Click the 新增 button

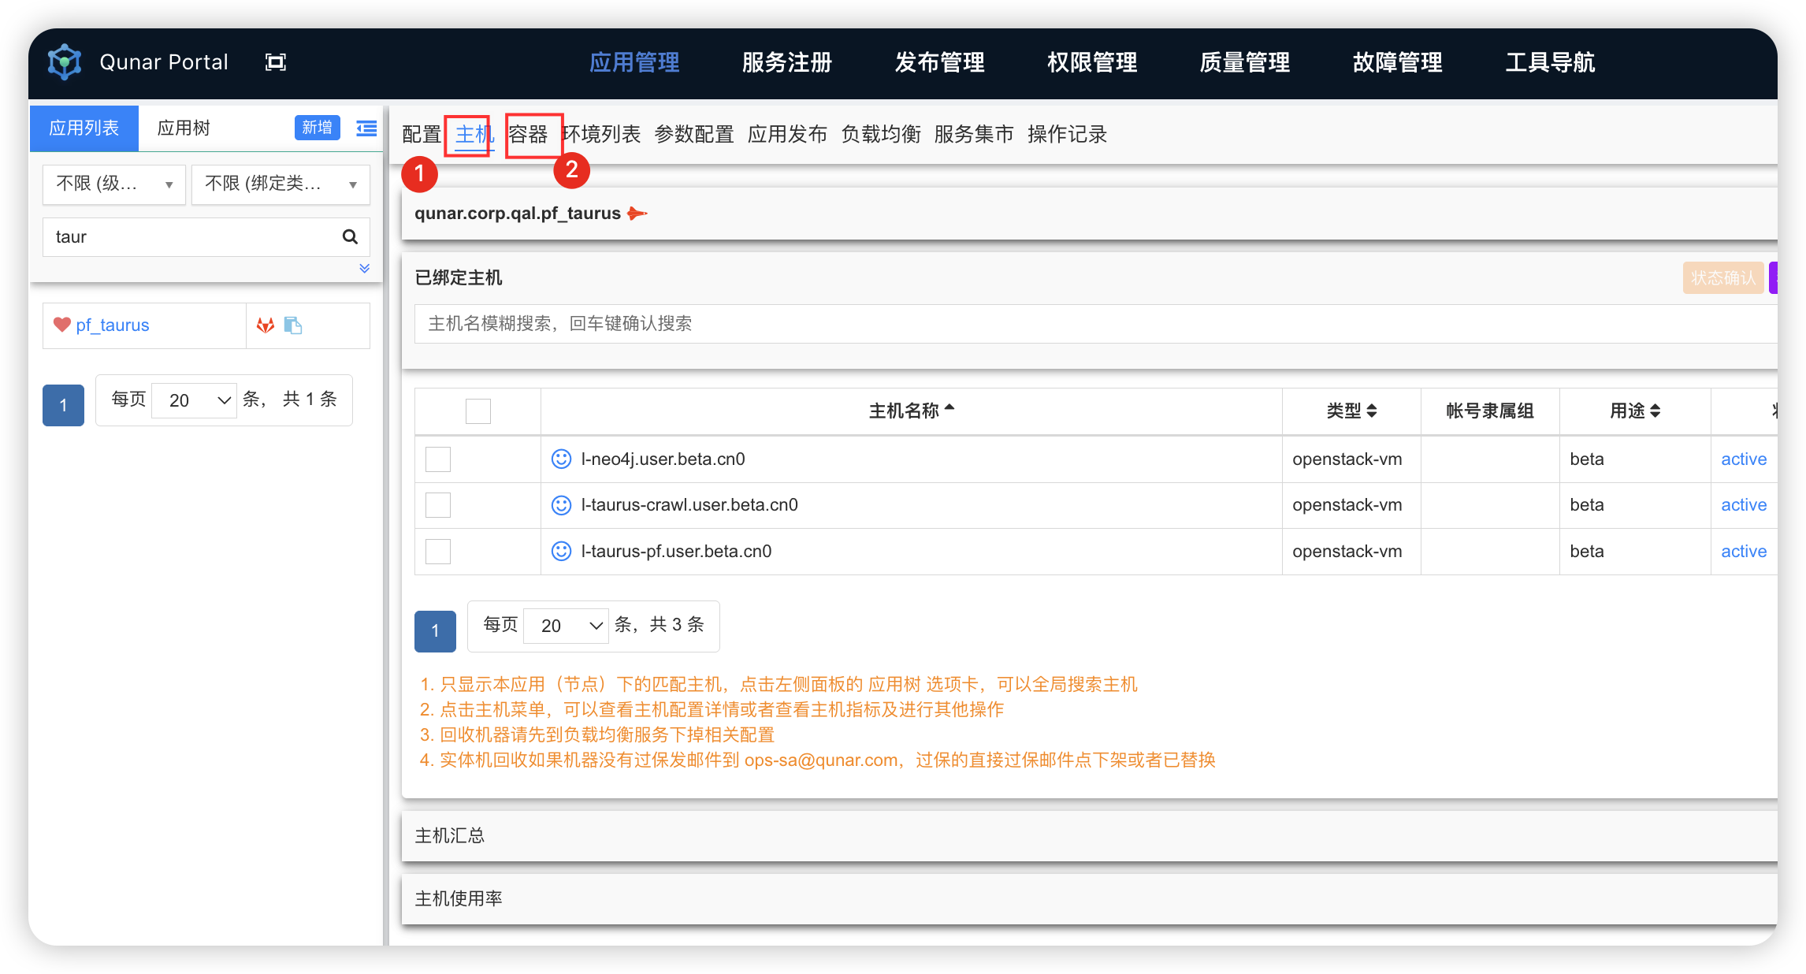317,128
